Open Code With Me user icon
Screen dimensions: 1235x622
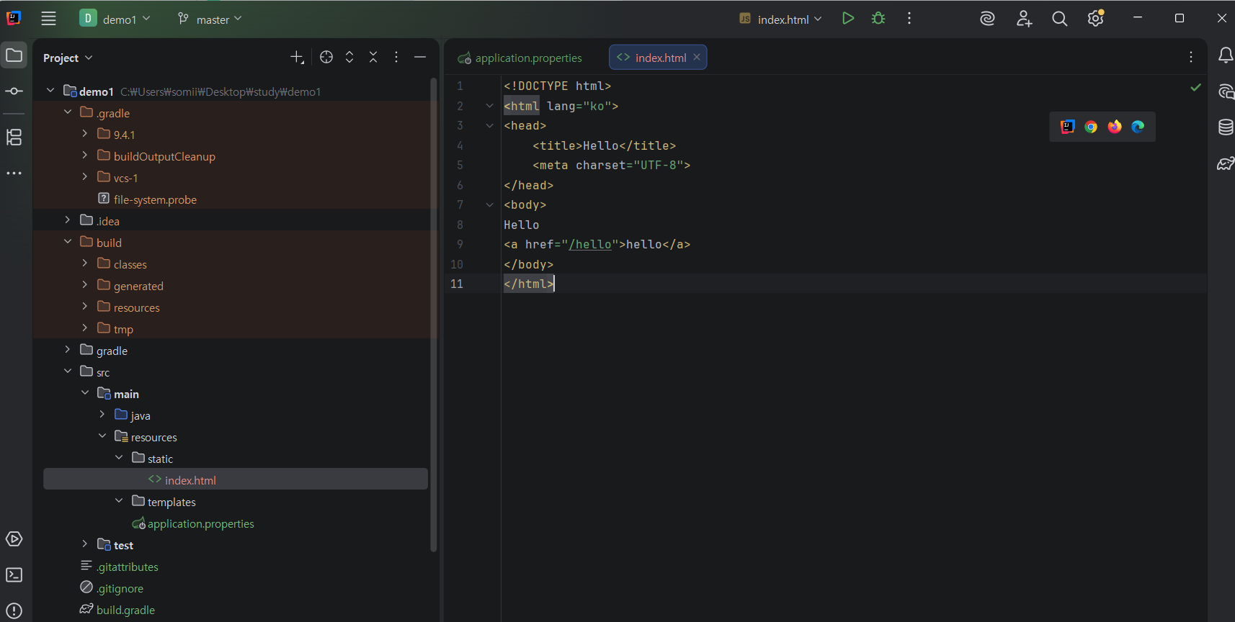tap(1024, 19)
